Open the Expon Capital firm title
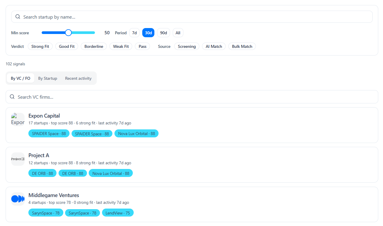The width and height of the screenshot is (383, 226). [x=44, y=116]
